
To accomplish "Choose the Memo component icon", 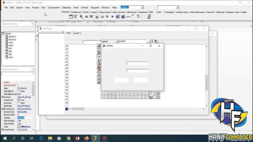I will [97, 17].
